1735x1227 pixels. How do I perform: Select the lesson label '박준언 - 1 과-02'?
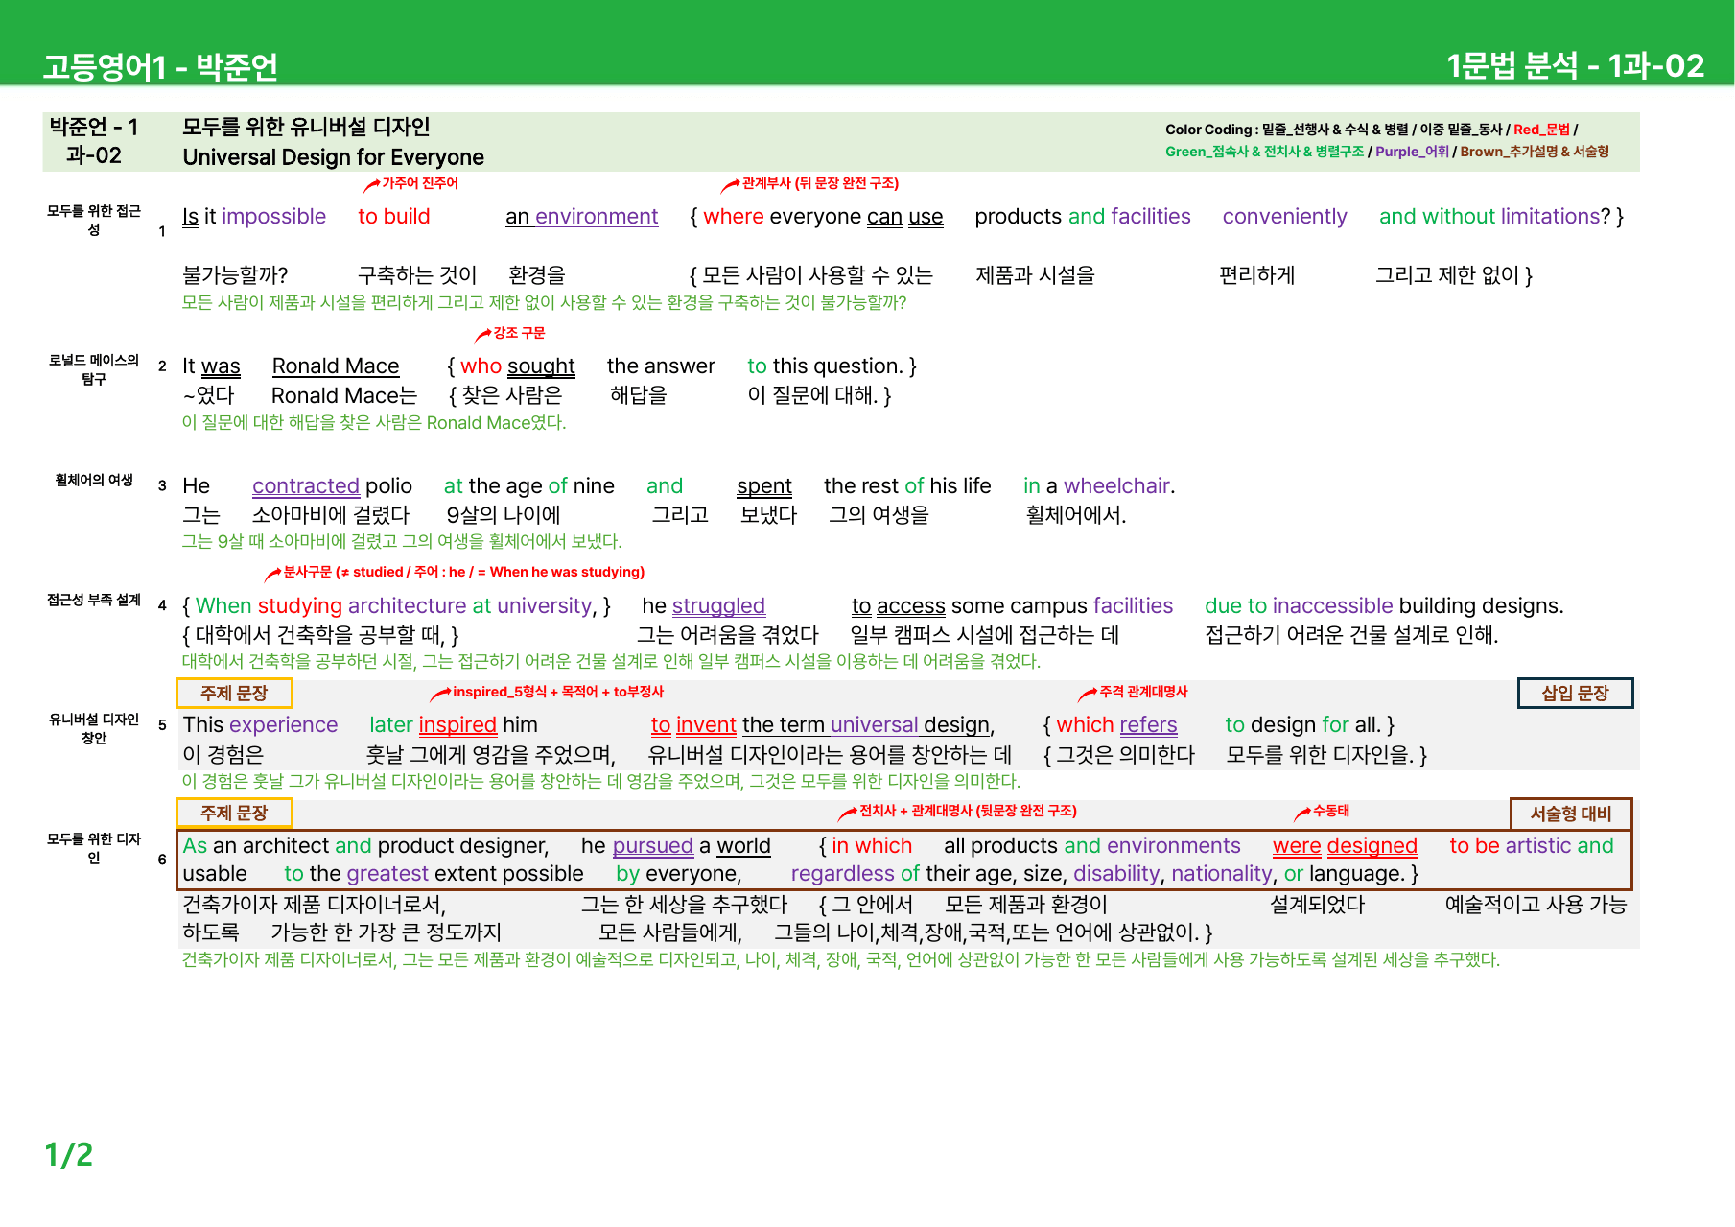pyautogui.click(x=94, y=141)
